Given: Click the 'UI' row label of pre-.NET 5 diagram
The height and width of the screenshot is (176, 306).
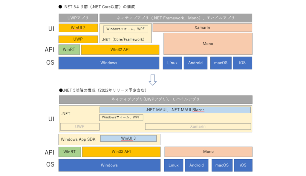Looking at the screenshot, I should point(51,29).
